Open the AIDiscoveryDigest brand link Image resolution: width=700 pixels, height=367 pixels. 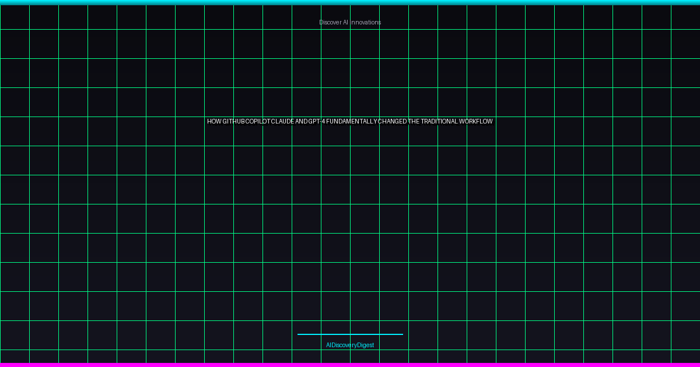[350, 345]
